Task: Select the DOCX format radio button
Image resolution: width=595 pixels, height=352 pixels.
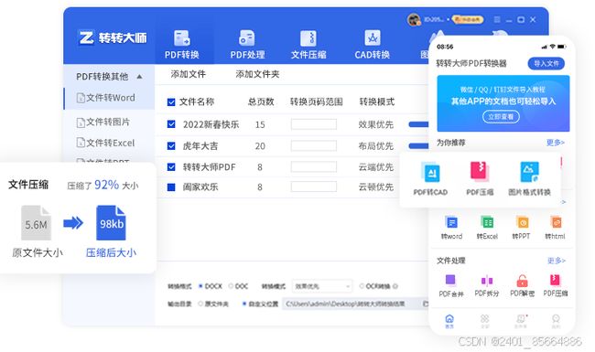Action: point(200,286)
